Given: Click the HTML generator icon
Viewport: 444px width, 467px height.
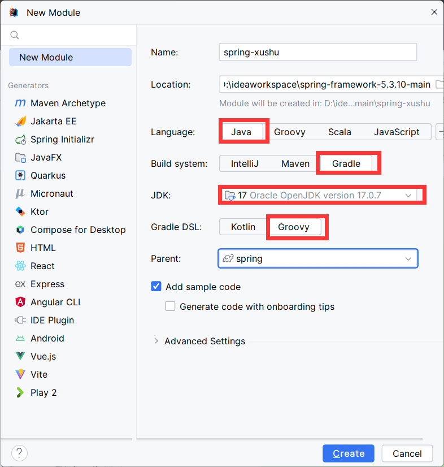Looking at the screenshot, I should click(20, 248).
